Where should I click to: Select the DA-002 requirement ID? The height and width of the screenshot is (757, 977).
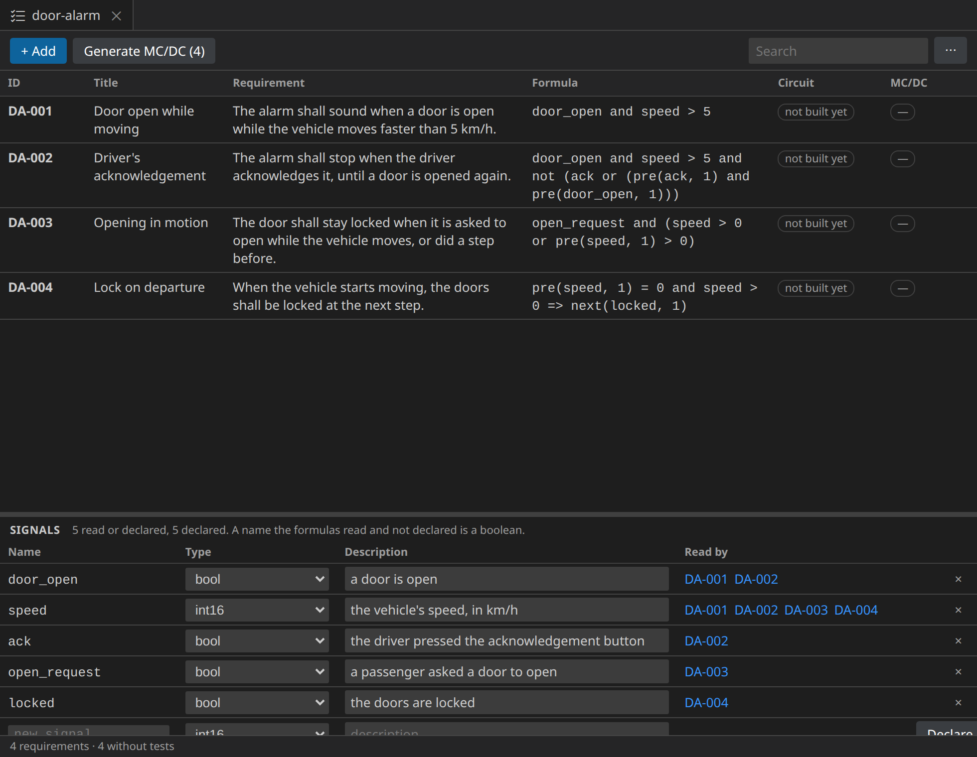[30, 158]
